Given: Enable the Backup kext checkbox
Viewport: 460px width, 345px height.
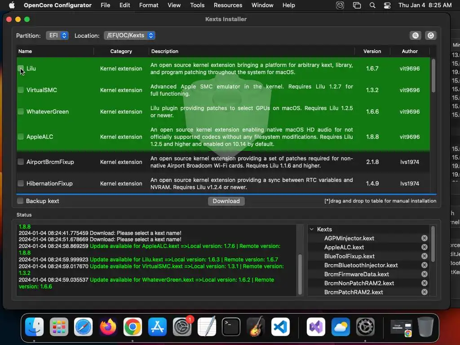Looking at the screenshot, I should click(20, 201).
